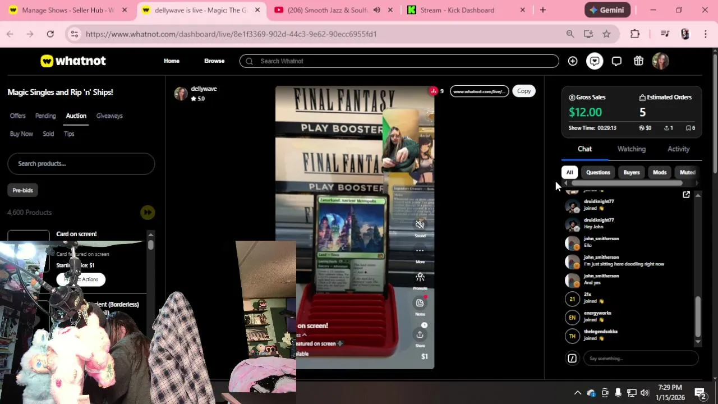Open the Home link
This screenshot has height=404, width=718.
(172, 61)
